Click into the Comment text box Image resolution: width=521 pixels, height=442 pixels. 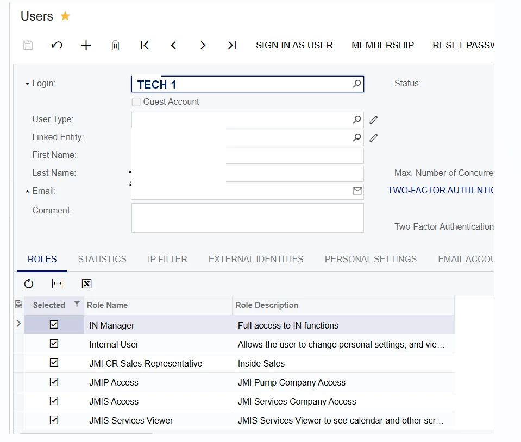click(x=248, y=218)
